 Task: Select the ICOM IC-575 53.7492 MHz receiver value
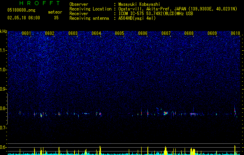coord(156,14)
